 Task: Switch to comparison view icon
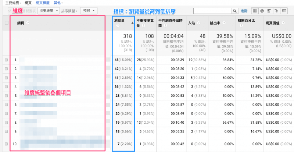(276, 11)
